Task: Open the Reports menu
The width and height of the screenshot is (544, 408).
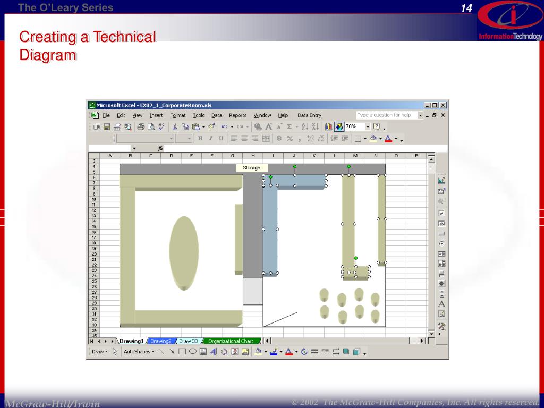Action: click(x=237, y=115)
